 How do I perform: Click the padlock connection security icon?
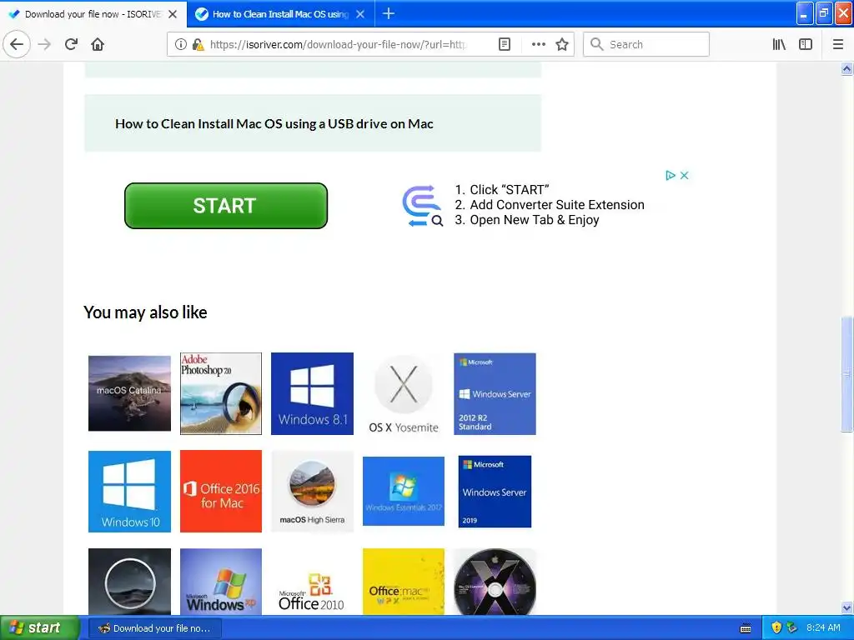[x=198, y=44]
